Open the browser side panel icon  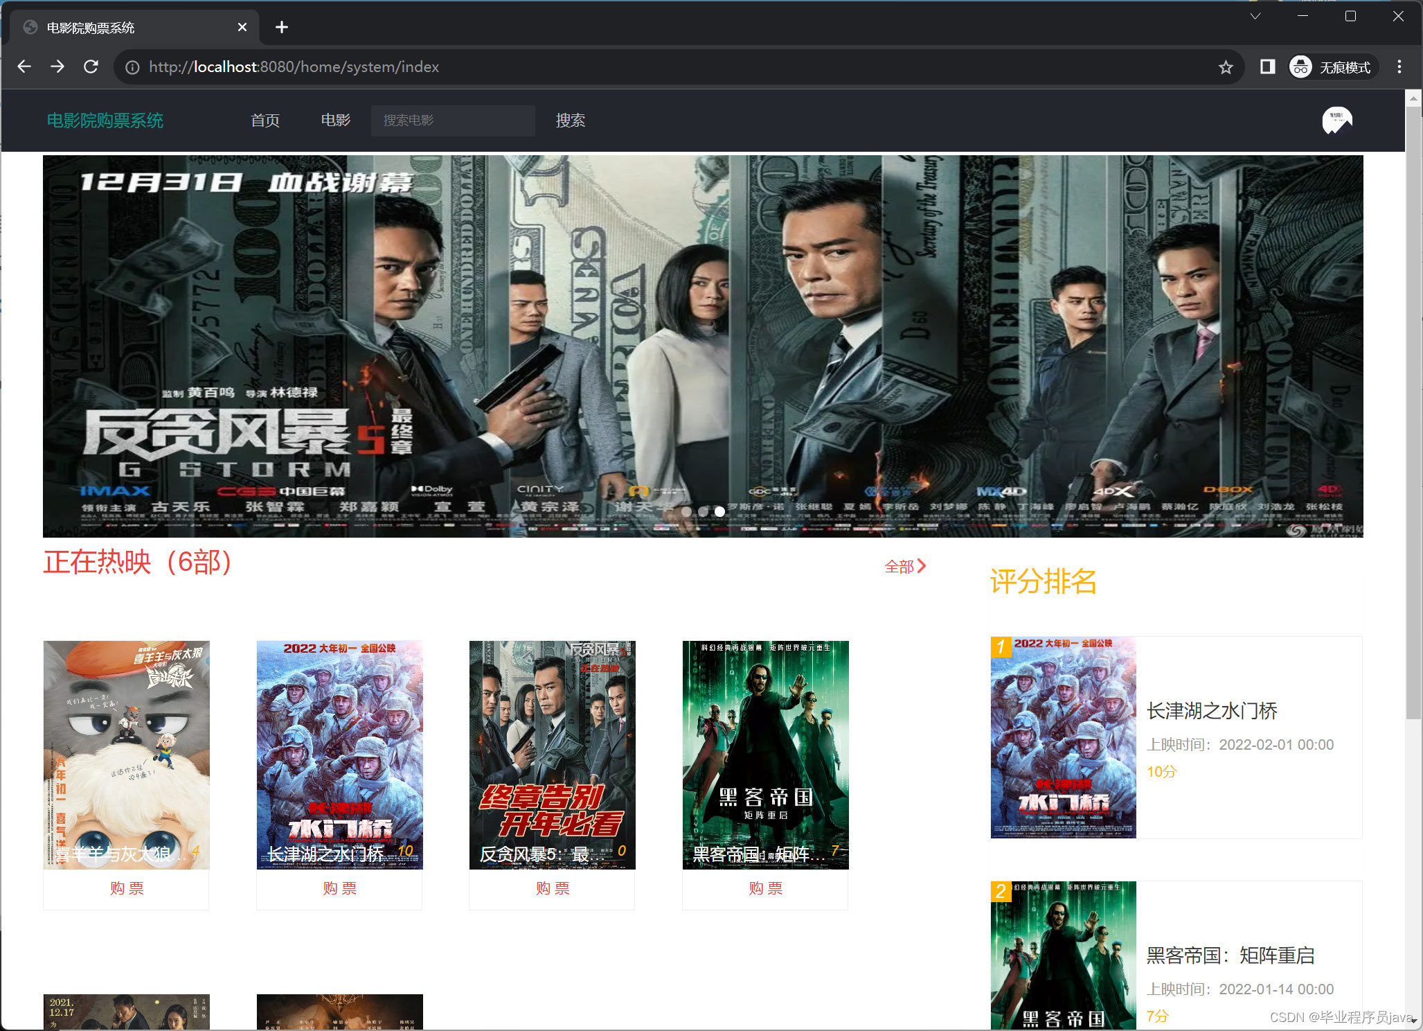point(1267,67)
